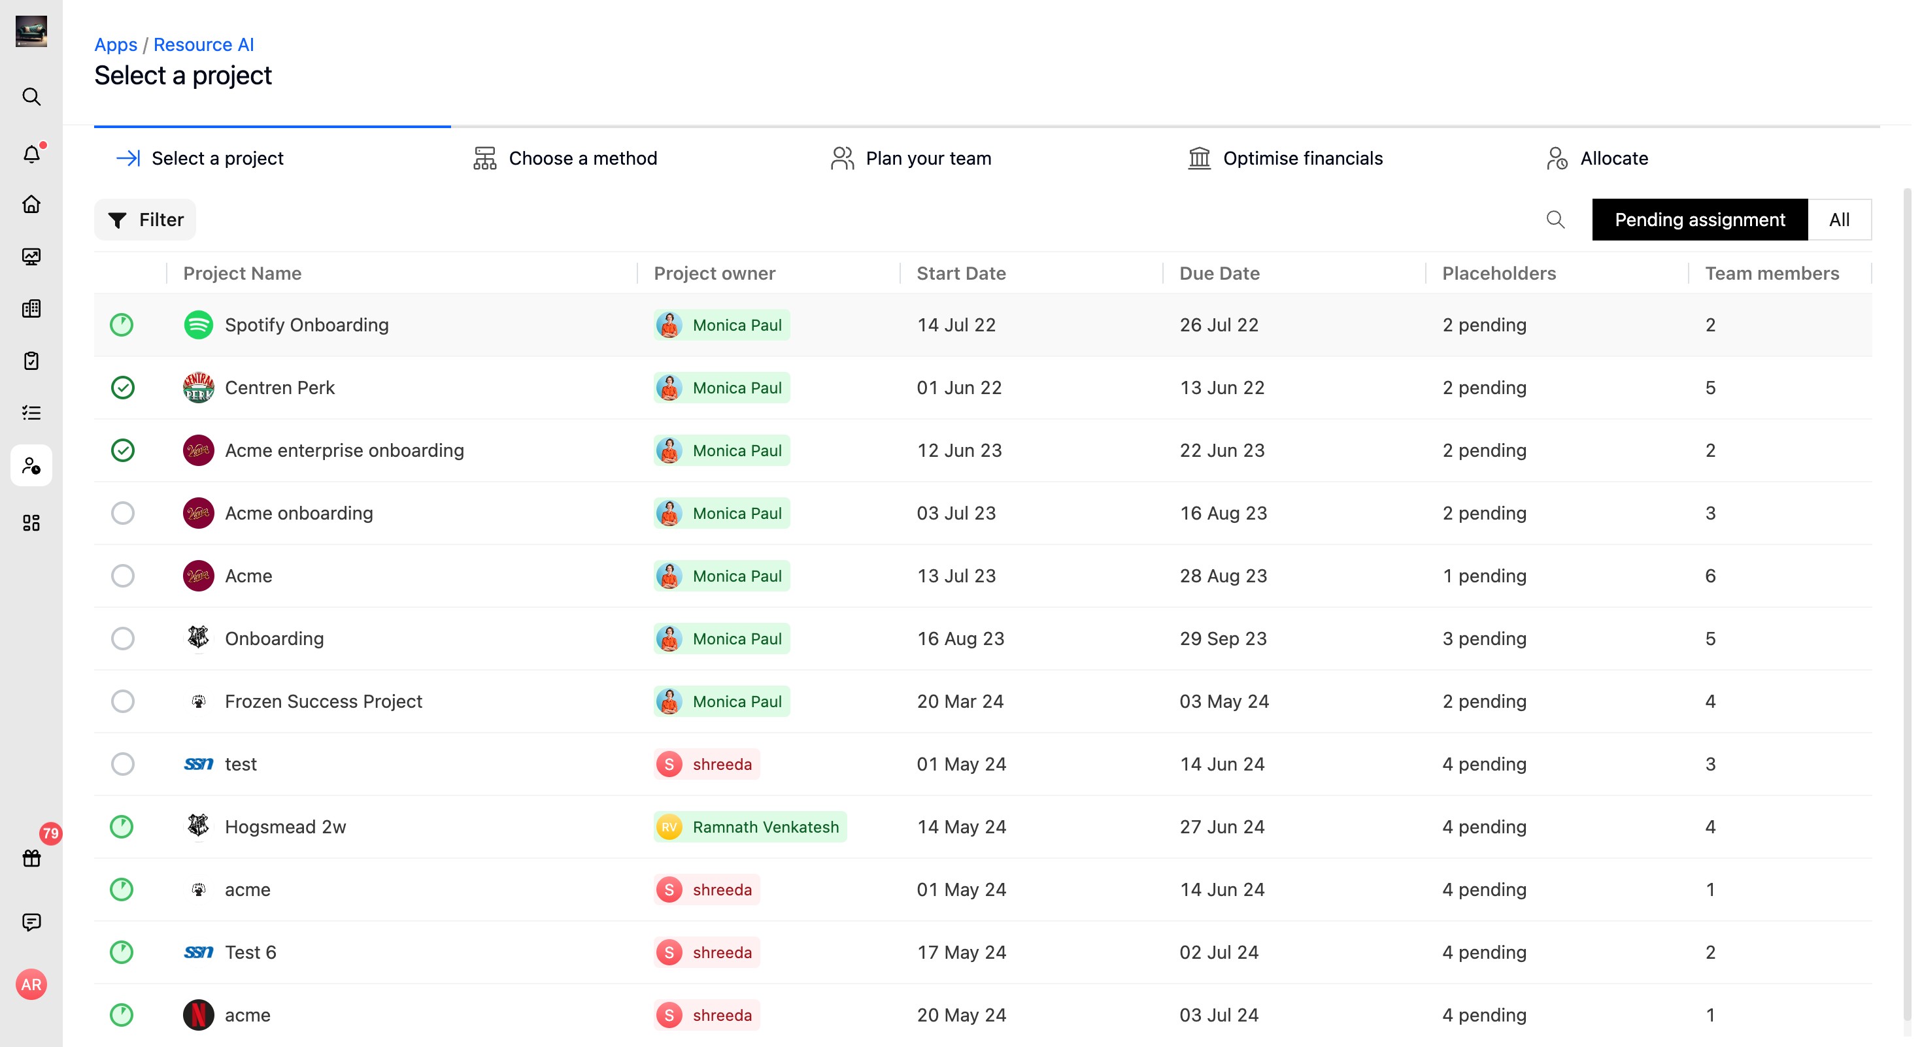Image resolution: width=1922 pixels, height=1047 pixels.
Task: Click due date '27 Jun 24'
Action: pos(1221,826)
